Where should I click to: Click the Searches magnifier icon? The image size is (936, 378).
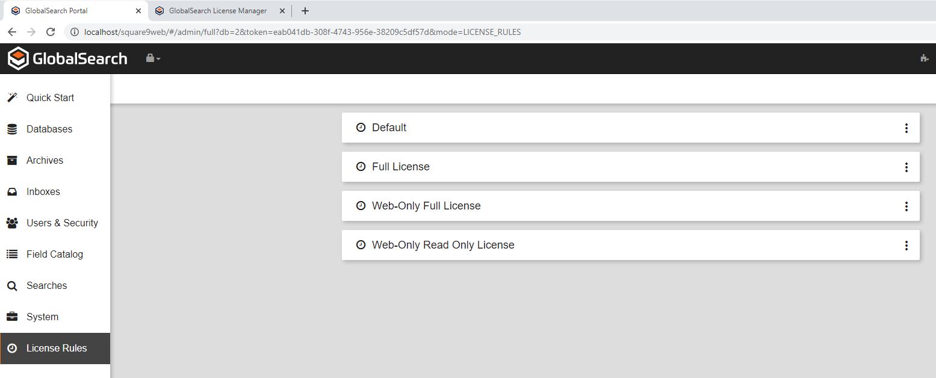pos(12,286)
